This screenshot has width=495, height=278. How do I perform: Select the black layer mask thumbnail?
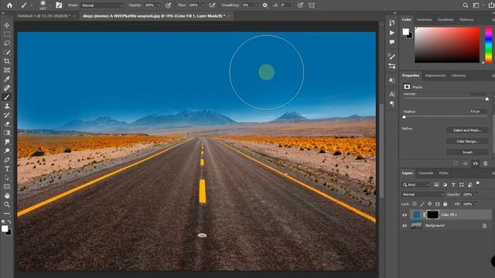click(432, 215)
